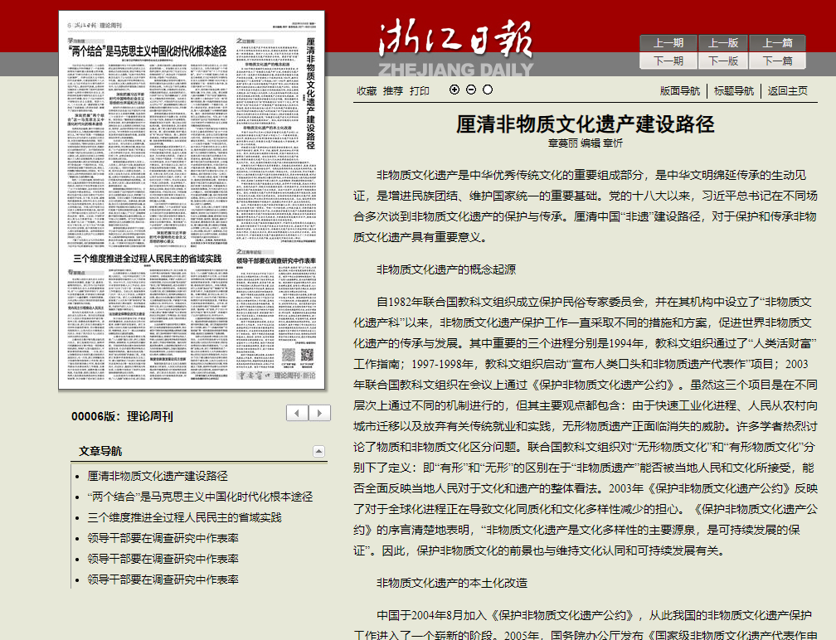
Task: Click 收藏 to bookmark the article
Action: [367, 91]
